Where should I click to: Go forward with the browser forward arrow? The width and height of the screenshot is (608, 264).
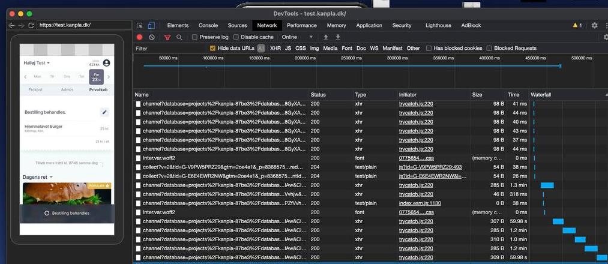pos(22,25)
